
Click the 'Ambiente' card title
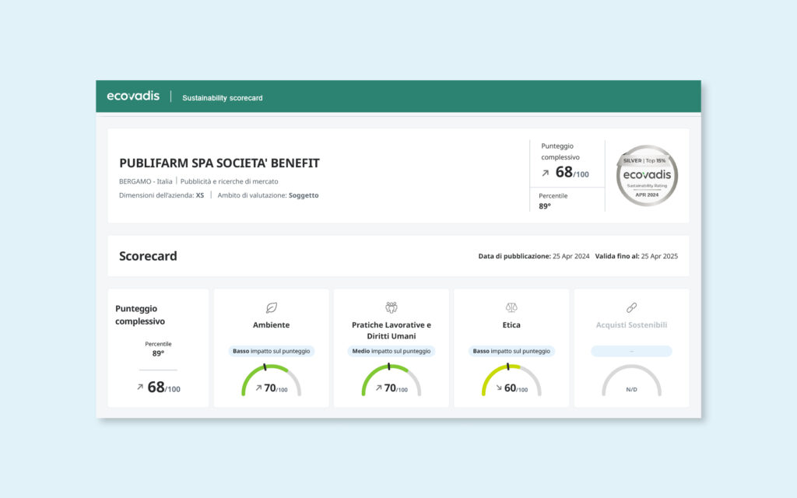coord(272,324)
